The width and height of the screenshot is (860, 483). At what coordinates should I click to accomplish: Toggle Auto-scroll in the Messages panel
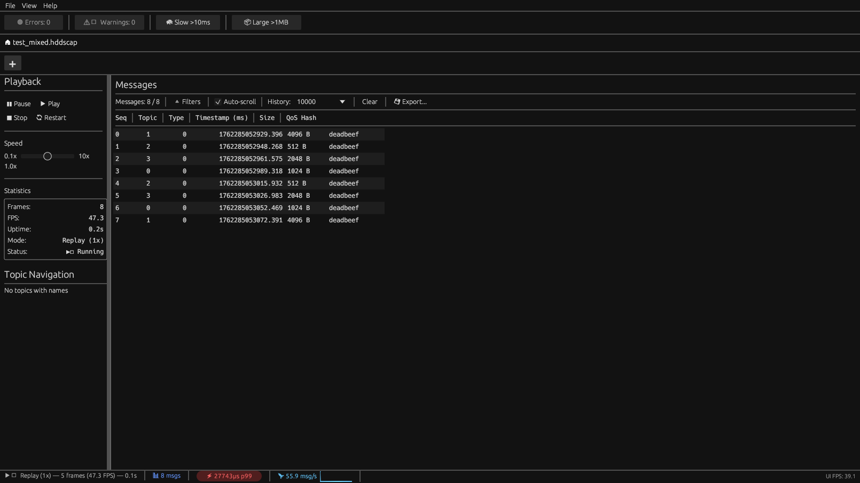click(235, 101)
